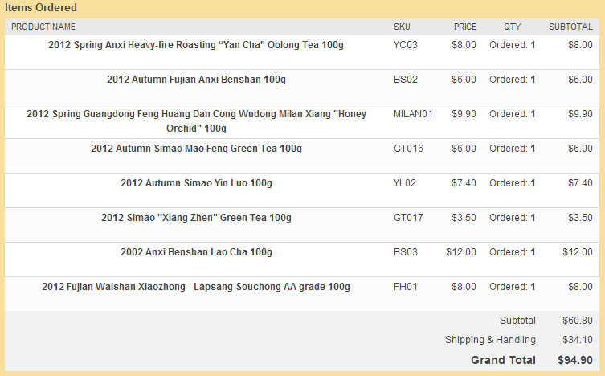Image resolution: width=605 pixels, height=376 pixels.
Task: Click the Grand Total amount $94.90
Action: pos(575,360)
